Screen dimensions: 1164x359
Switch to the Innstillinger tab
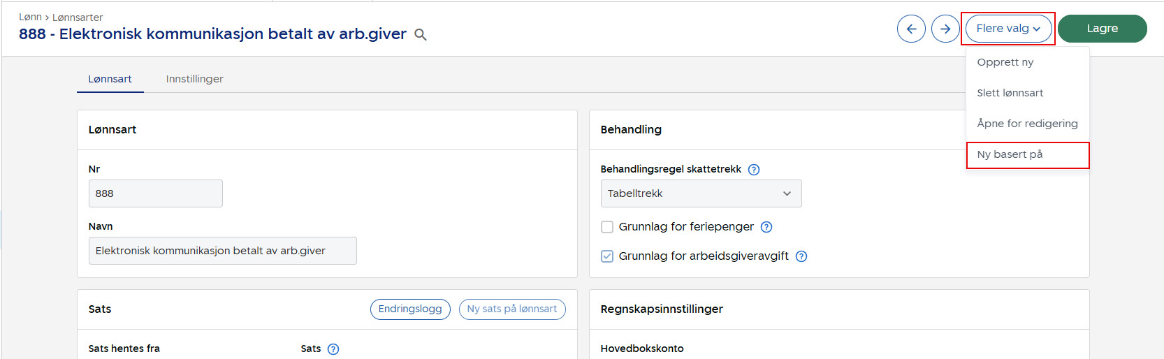coord(194,79)
